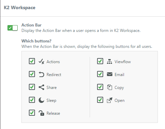This screenshot has height=129, width=165.
Task: Uncheck the Redirect button checkbox
Action: tap(32, 74)
